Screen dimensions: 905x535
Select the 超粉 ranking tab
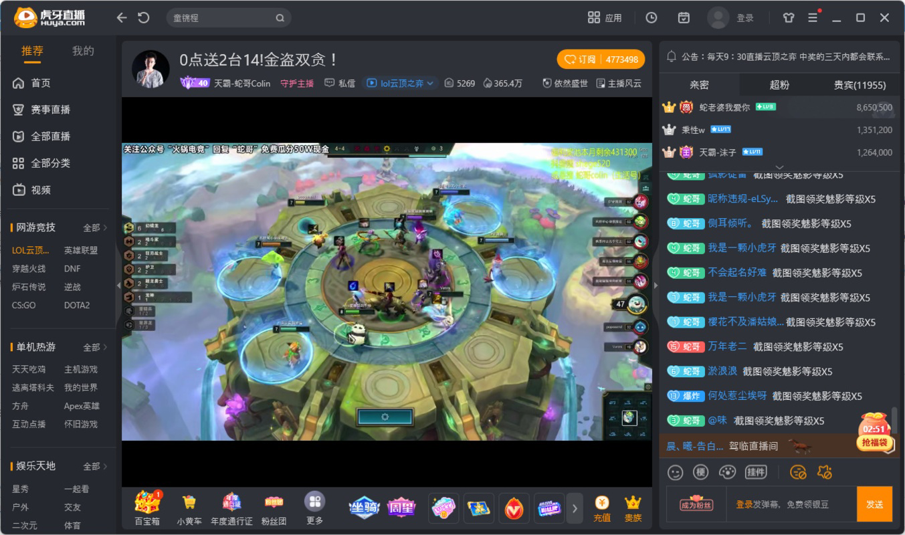click(779, 85)
